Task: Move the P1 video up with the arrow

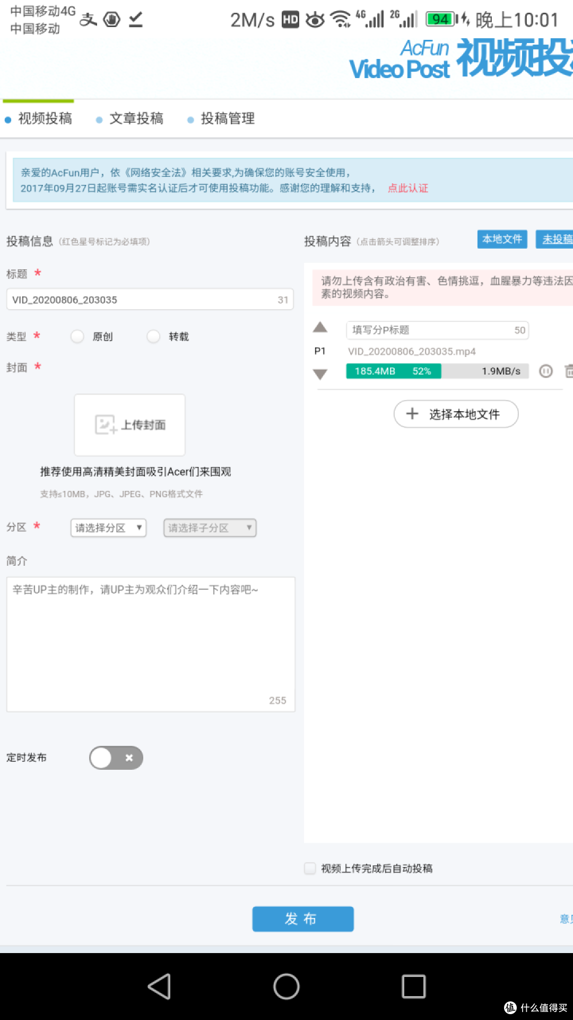Action: [x=320, y=327]
